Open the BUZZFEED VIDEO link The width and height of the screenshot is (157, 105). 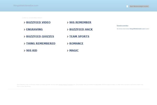pyautogui.click(x=38, y=22)
